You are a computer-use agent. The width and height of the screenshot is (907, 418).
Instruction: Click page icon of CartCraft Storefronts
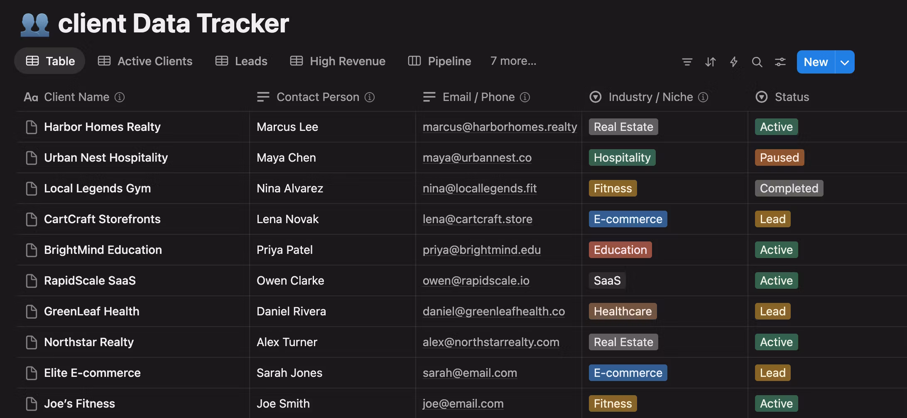pos(32,219)
